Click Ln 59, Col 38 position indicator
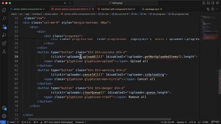This screenshot has width=221, height=124. tap(167, 122)
